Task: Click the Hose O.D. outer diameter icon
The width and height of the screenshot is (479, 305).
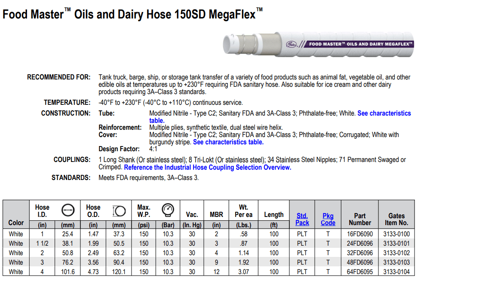Action: click(x=119, y=210)
